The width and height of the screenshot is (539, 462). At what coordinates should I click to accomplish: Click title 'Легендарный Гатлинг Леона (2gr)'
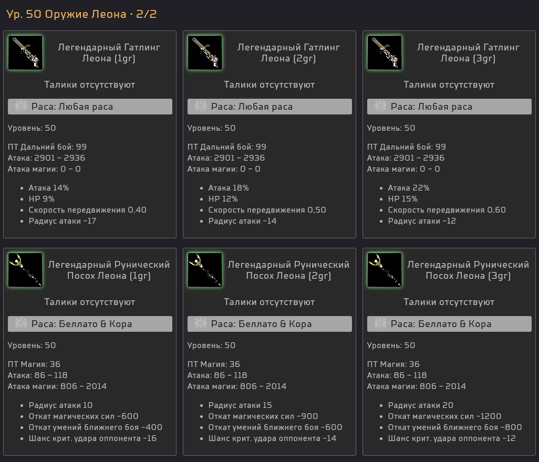[x=288, y=52]
